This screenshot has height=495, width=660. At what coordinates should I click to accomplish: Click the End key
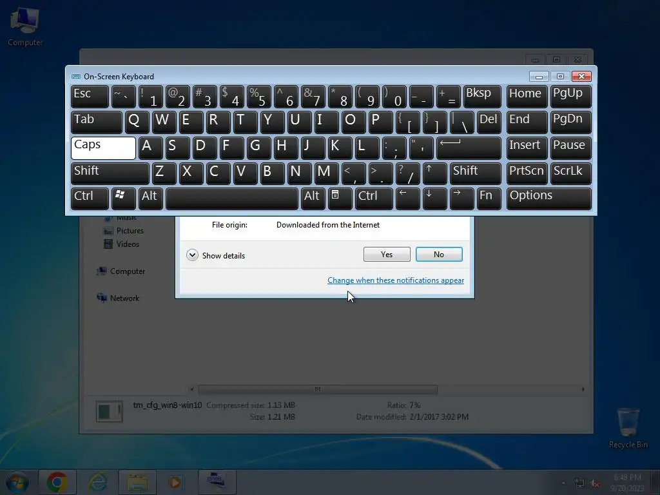[x=527, y=122]
